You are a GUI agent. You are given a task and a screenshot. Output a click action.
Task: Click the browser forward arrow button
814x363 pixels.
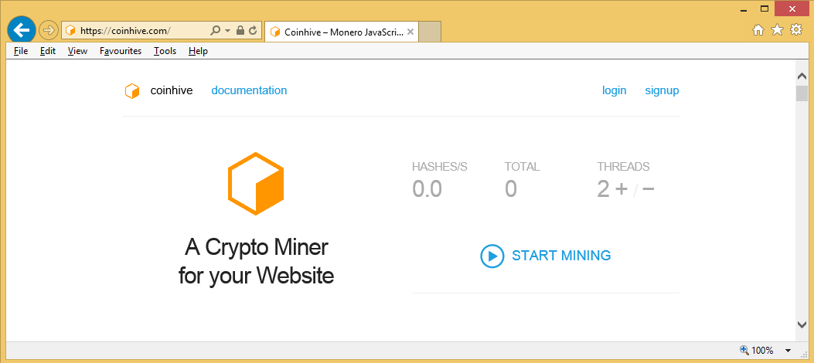pyautogui.click(x=48, y=31)
